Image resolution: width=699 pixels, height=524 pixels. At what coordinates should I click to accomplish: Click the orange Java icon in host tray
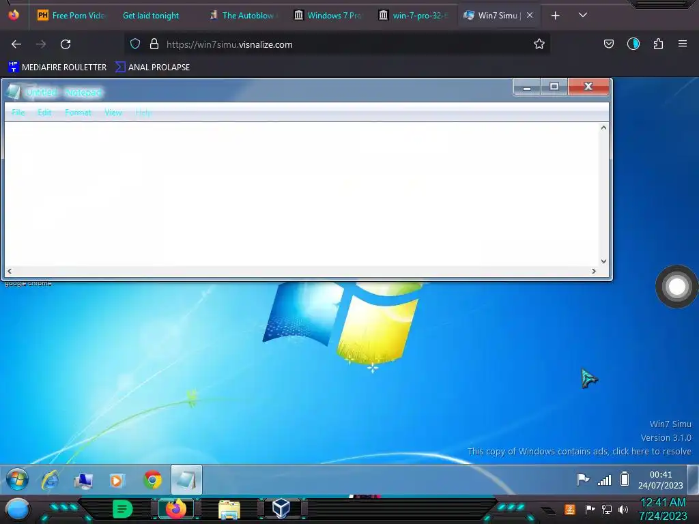pyautogui.click(x=570, y=509)
